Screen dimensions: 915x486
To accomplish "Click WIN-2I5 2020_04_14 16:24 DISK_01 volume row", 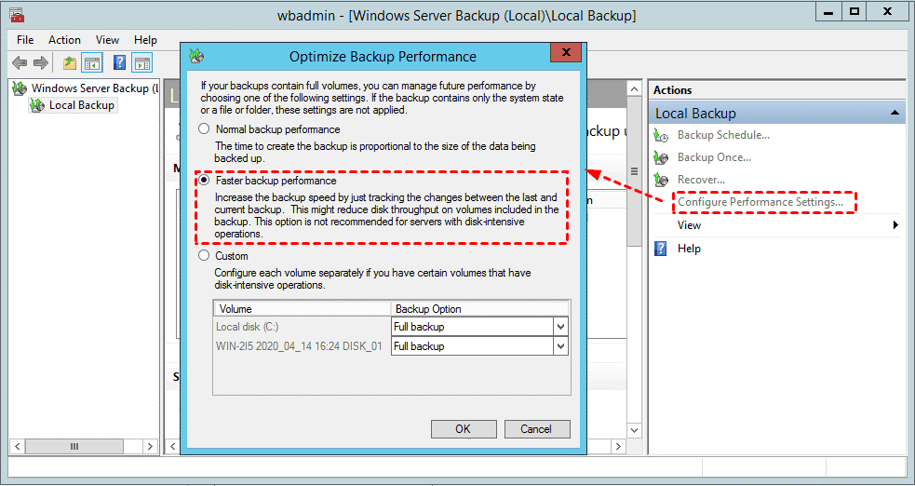I will coord(302,346).
